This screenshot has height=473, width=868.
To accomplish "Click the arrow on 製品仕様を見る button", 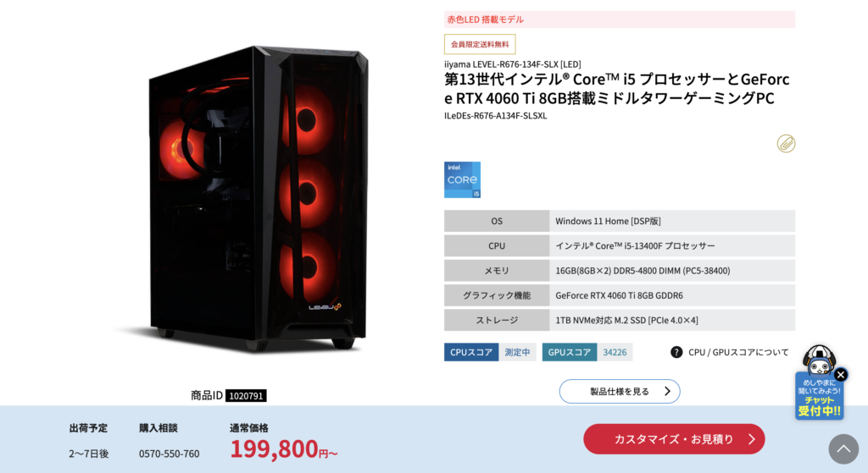I will pos(667,391).
